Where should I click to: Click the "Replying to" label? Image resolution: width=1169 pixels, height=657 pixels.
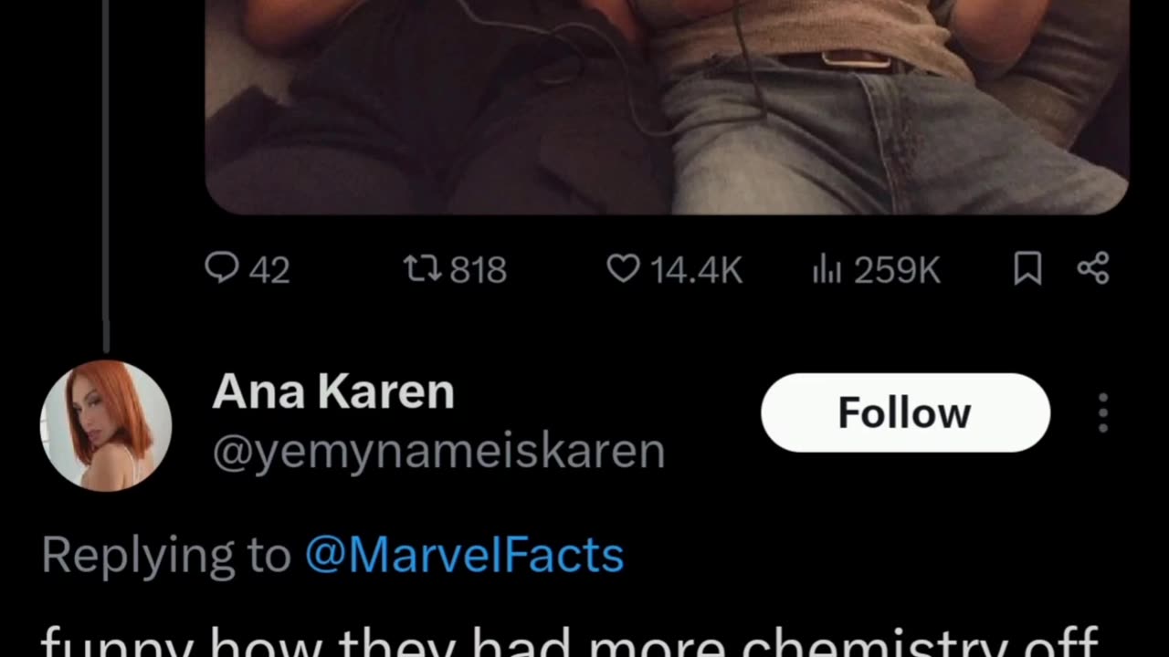(x=166, y=555)
